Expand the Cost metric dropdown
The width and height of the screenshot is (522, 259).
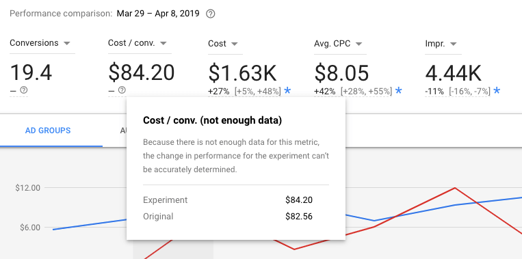(223, 44)
